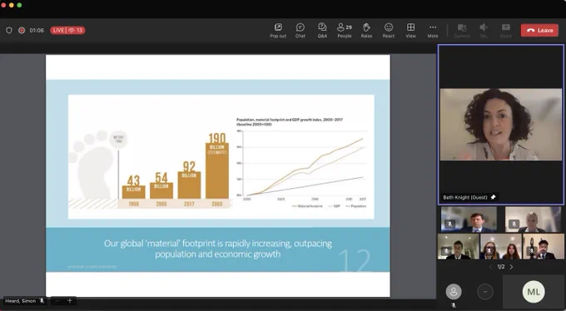
Task: Click the slide caption about material footprint
Action: coord(218,249)
